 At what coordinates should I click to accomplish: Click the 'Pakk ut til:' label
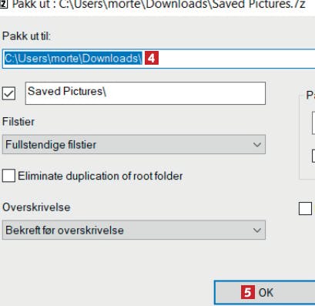click(x=26, y=36)
